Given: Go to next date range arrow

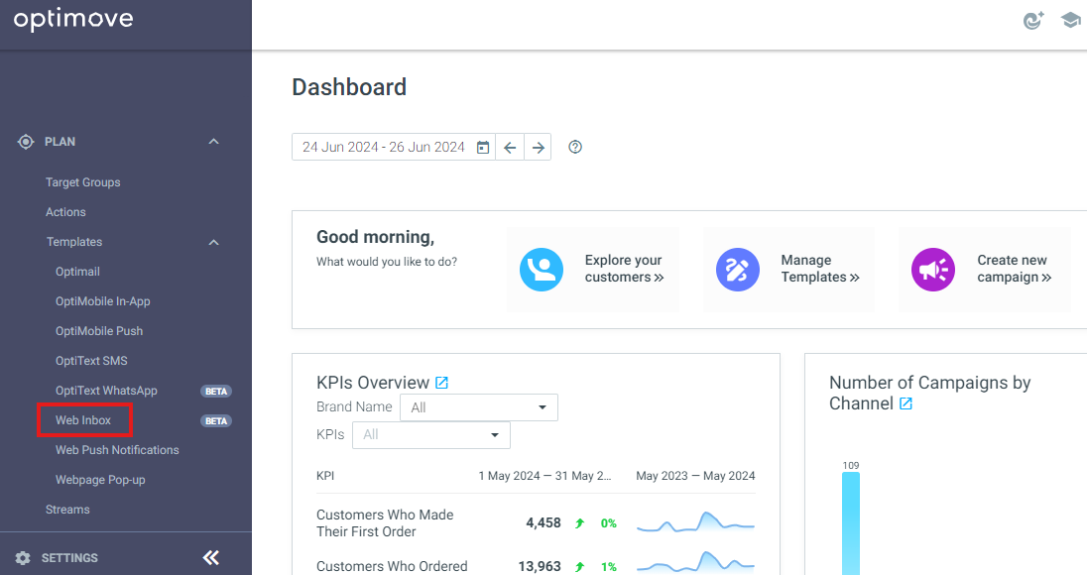Looking at the screenshot, I should click(538, 147).
